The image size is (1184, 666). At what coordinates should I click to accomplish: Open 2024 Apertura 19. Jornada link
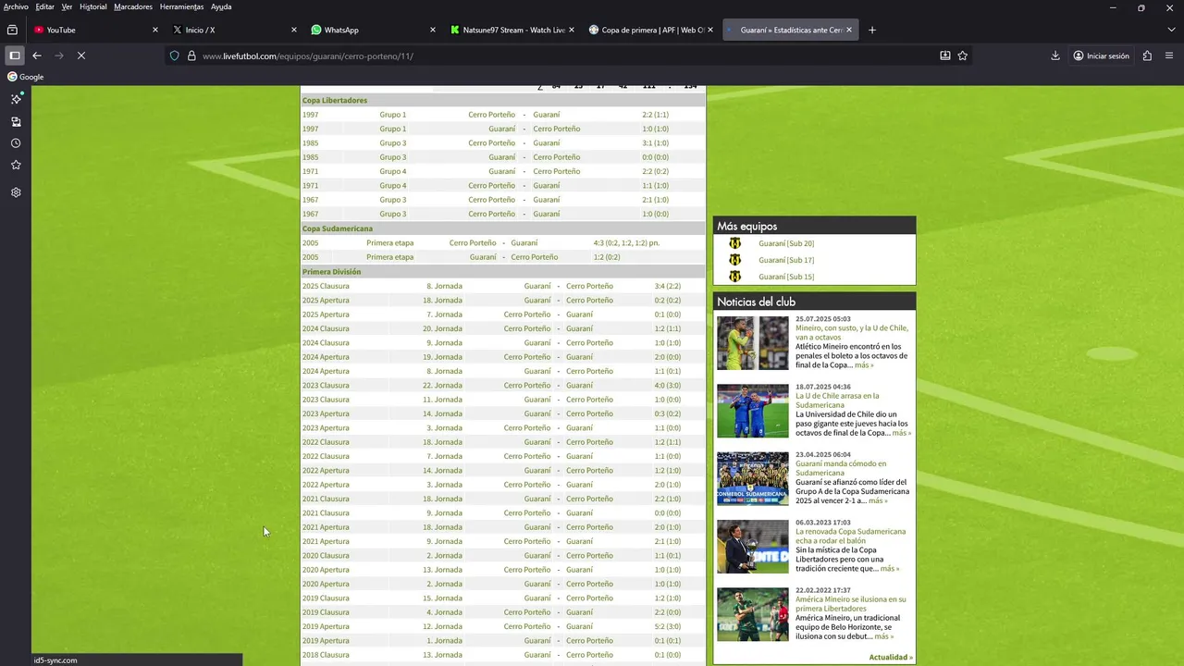click(x=442, y=357)
